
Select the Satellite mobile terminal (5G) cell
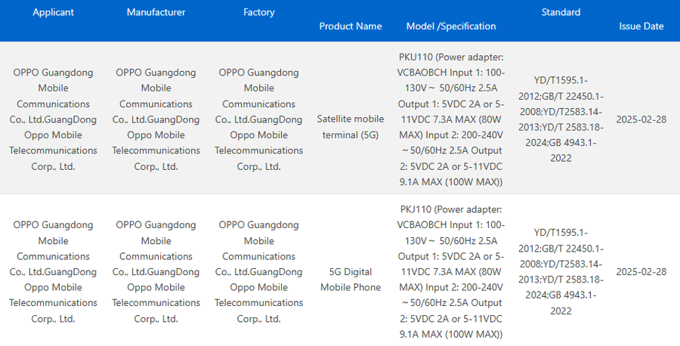351,127
